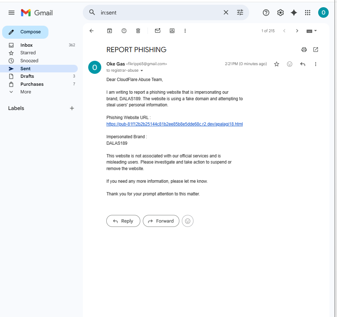This screenshot has height=317, width=337.
Task: Clear the search with the X icon
Action: tap(226, 12)
